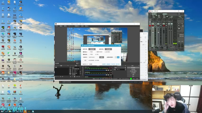
Task: Toggle 桌面歌词模式 ON switch
Action: point(117,57)
